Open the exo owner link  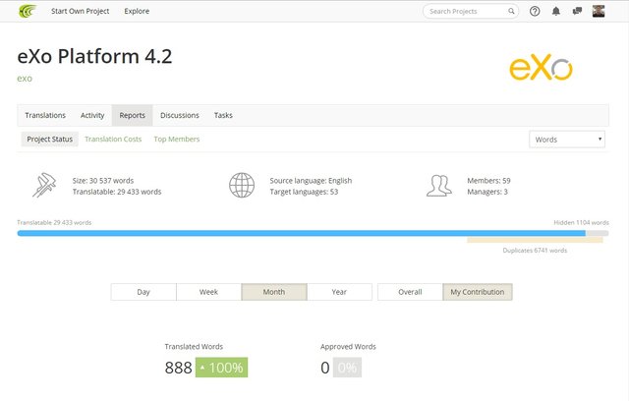click(x=25, y=79)
